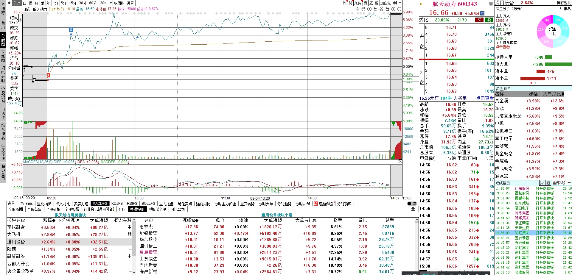Screen dimensions: 572x275
Task: Click the R margin-trading badge icon
Action: pyautogui.click(x=421, y=4)
